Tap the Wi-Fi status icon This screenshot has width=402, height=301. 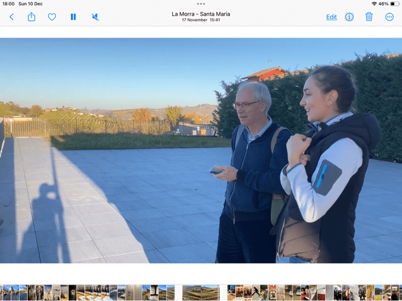click(x=374, y=4)
